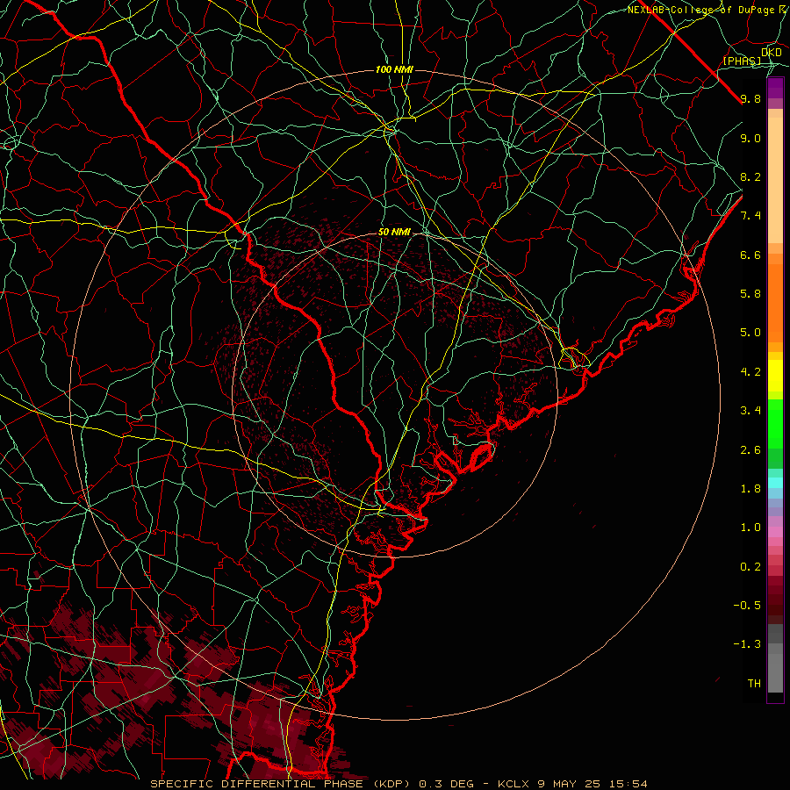Viewport: 790px width, 790px height.
Task: Click the 9.8 value on the color scale
Action: (x=750, y=98)
